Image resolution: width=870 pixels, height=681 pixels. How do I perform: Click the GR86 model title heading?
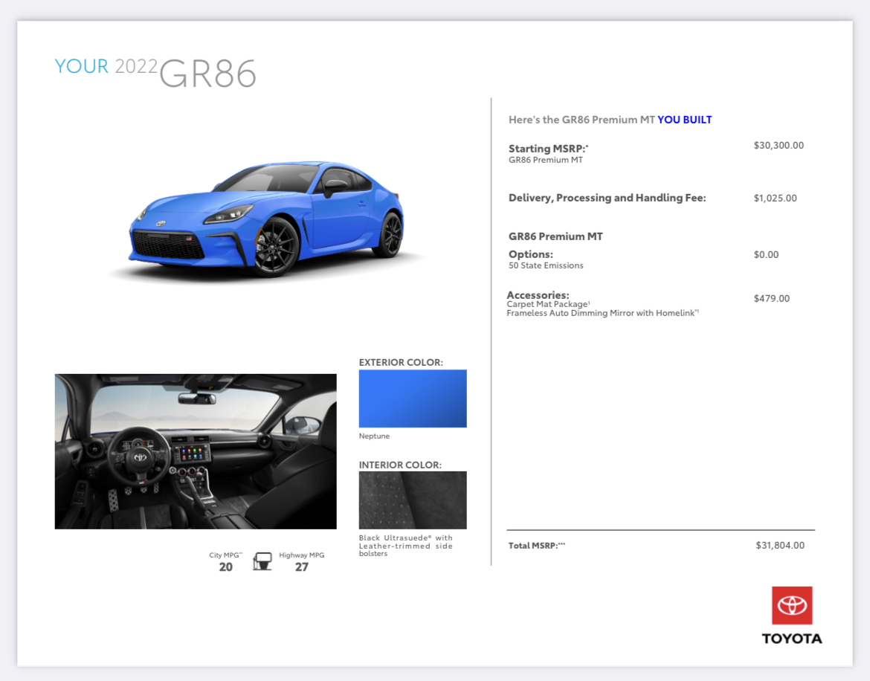pos(207,73)
